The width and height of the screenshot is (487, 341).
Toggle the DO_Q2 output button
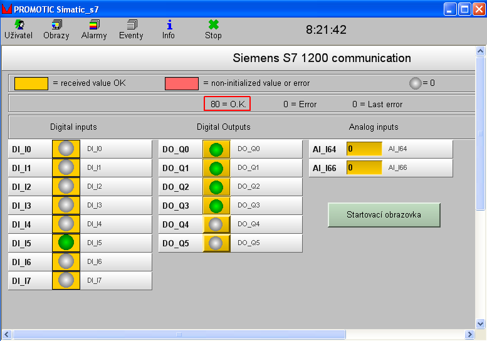tap(216, 187)
